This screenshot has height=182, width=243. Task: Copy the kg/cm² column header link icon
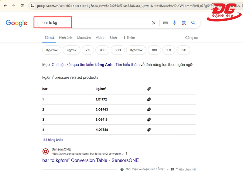[149, 89]
